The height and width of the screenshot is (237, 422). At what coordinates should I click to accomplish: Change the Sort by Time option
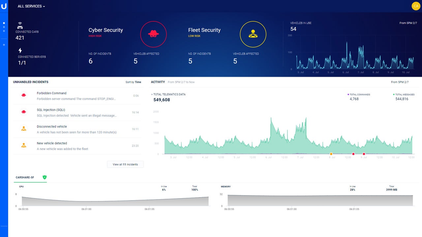coord(133,82)
